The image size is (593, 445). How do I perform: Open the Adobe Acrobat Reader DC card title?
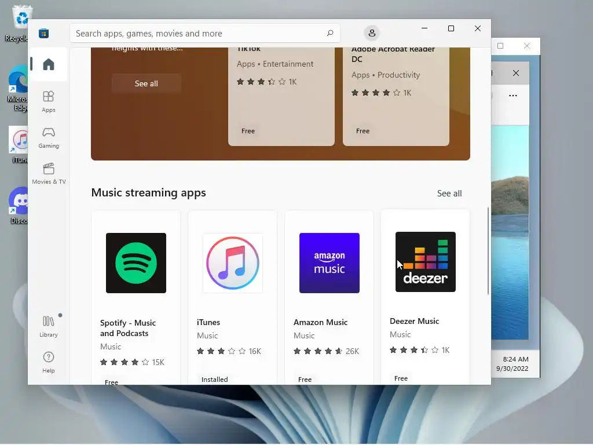[x=393, y=54]
